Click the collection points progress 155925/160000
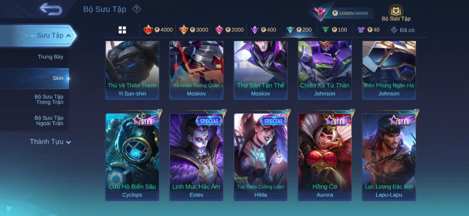 [x=349, y=13]
